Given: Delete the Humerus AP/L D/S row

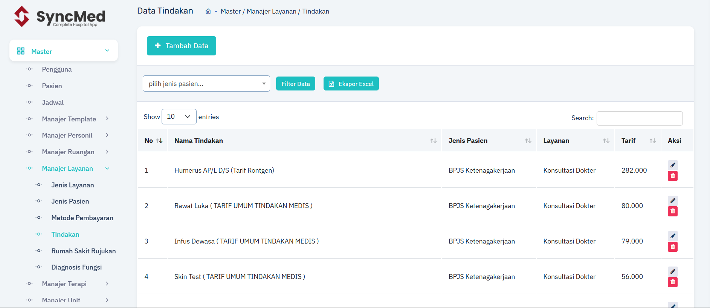Looking at the screenshot, I should click(x=672, y=176).
